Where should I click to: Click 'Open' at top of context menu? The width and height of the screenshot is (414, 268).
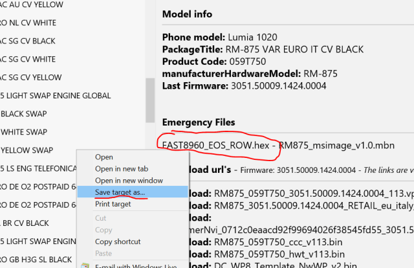coord(104,157)
